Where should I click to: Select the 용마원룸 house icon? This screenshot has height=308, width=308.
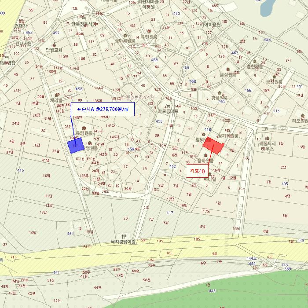205,155
